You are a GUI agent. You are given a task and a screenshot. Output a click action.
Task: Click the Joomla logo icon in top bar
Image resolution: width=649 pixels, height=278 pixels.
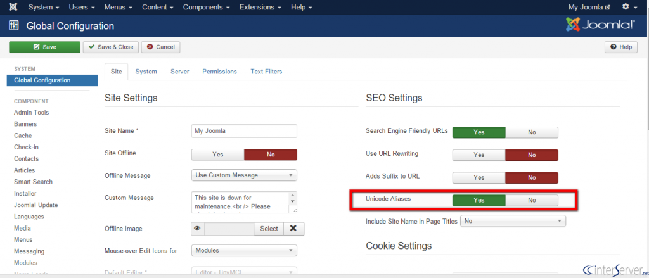[13, 7]
